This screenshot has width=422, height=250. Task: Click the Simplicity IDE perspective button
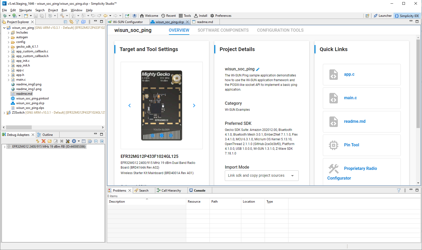coord(407,15)
